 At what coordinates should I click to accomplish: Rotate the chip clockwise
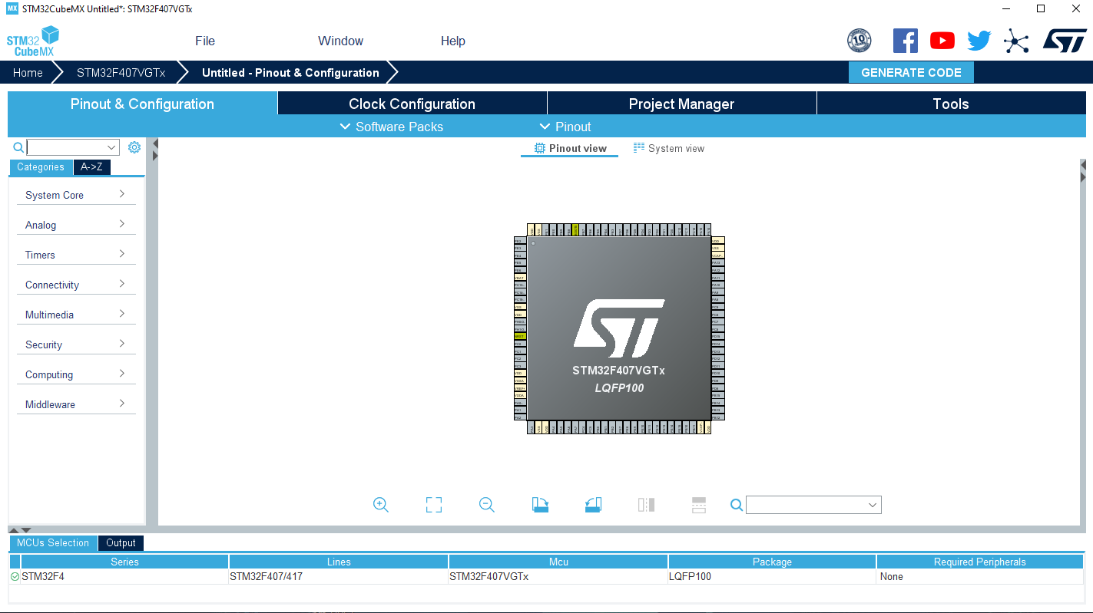pos(540,504)
